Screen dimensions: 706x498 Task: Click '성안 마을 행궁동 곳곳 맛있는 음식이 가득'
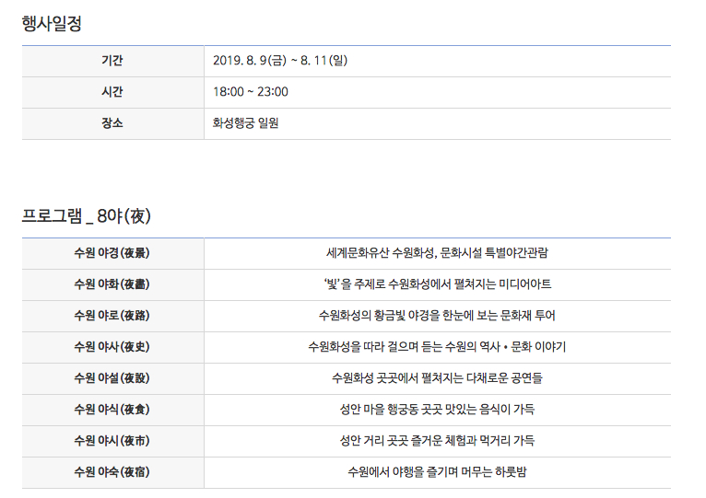tap(437, 410)
